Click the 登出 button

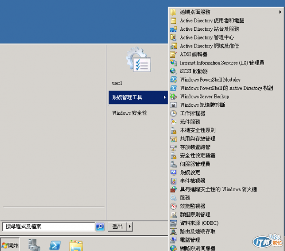[117, 226]
